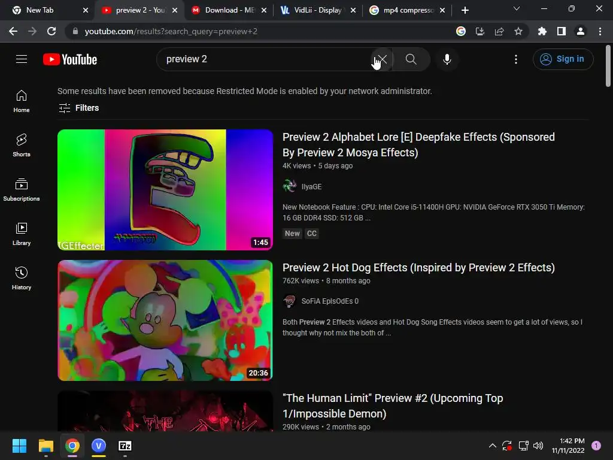
Task: Open Shorts in the sidebar
Action: pyautogui.click(x=22, y=145)
